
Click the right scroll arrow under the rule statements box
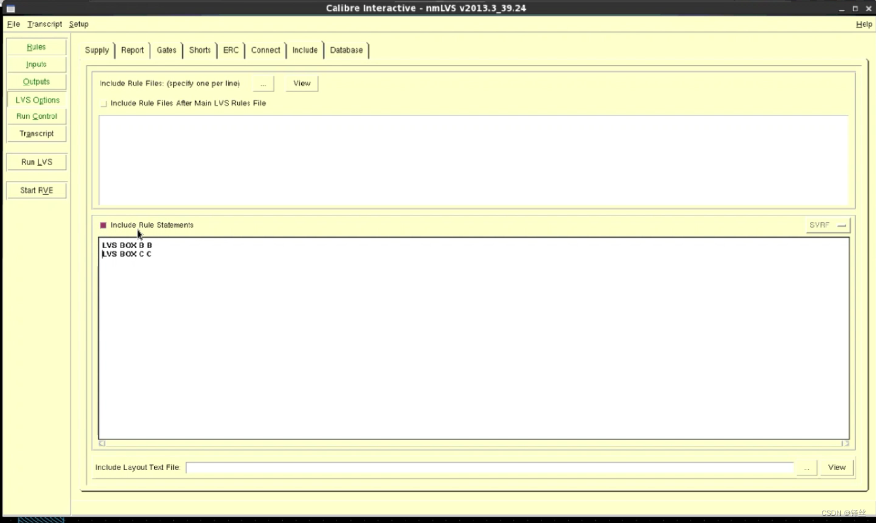(x=845, y=443)
